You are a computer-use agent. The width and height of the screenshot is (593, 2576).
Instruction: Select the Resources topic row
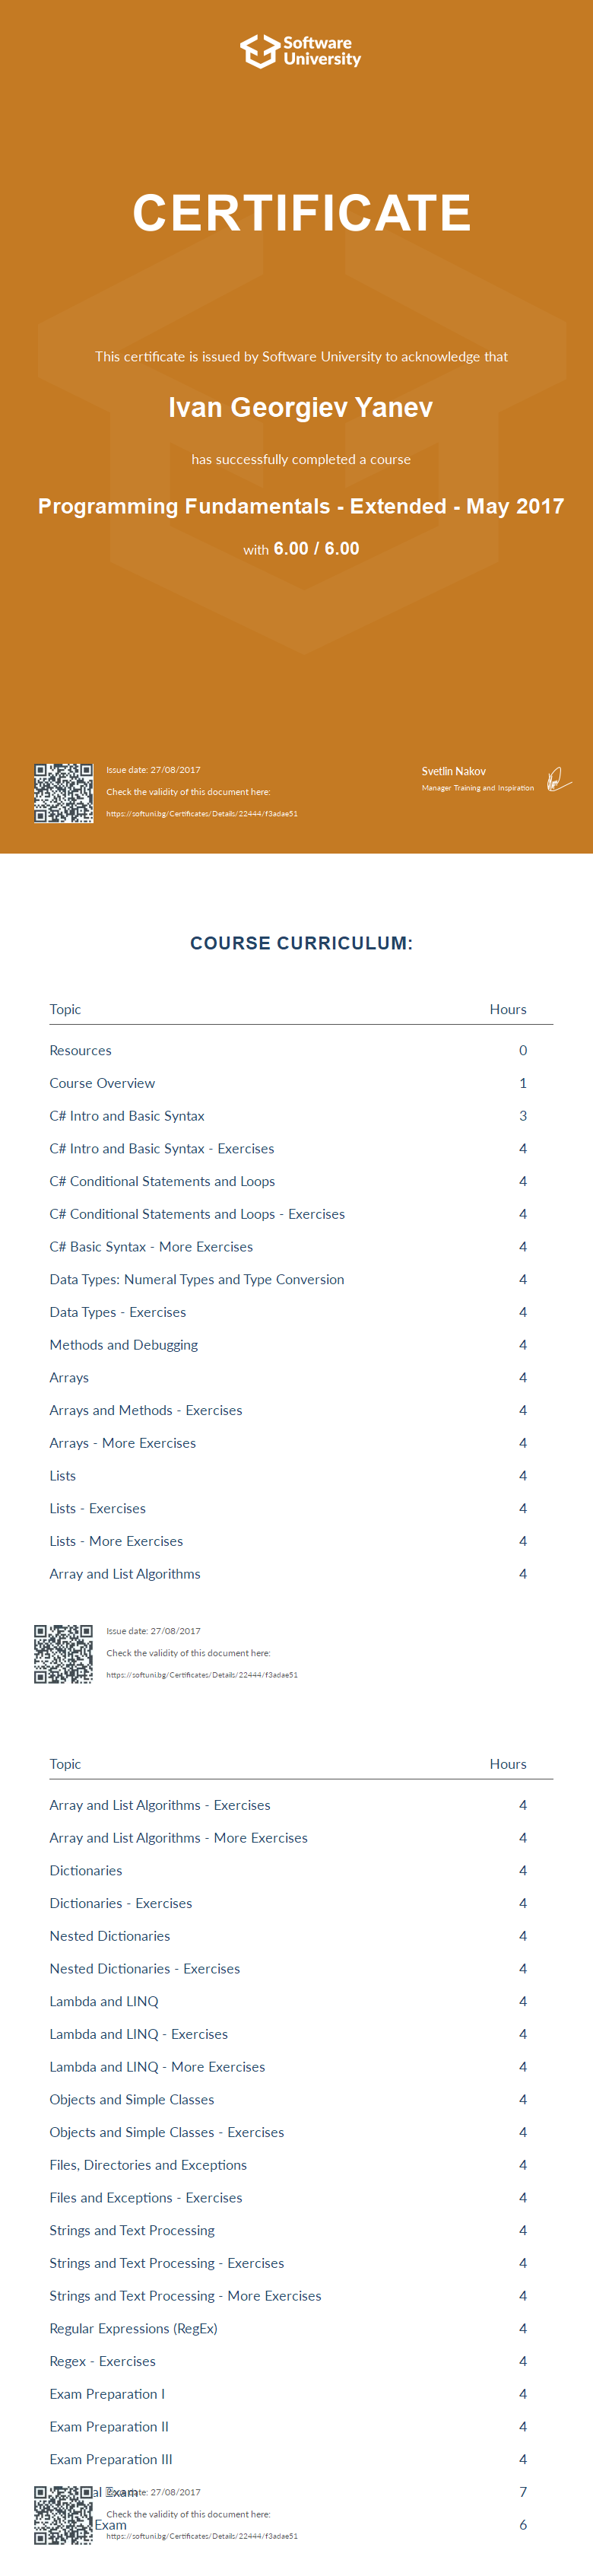(x=81, y=1051)
